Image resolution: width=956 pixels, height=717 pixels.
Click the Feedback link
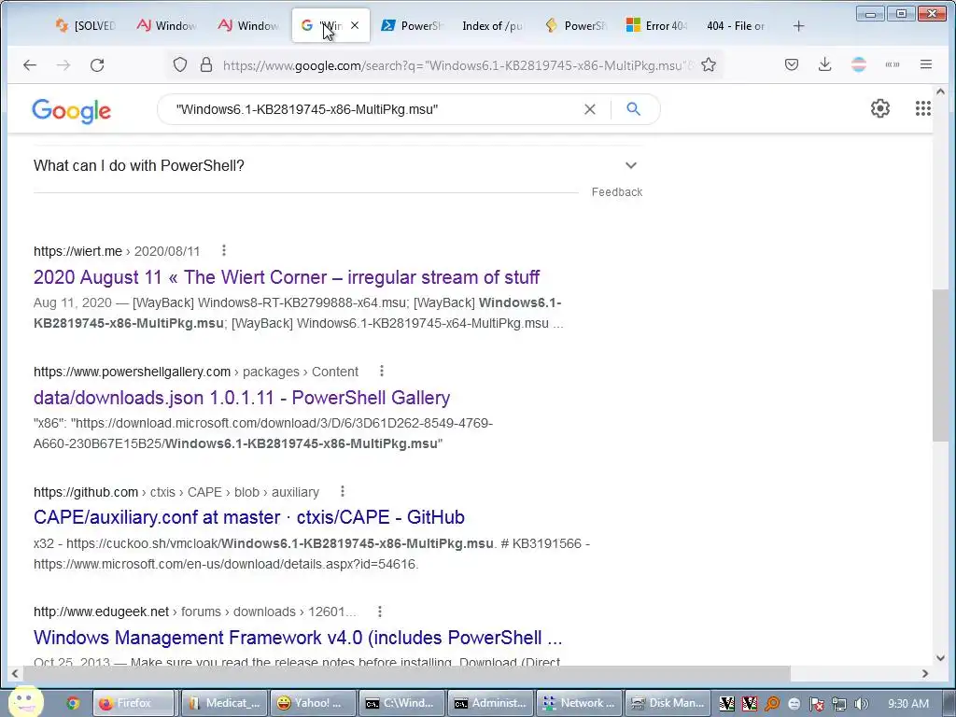pos(616,192)
